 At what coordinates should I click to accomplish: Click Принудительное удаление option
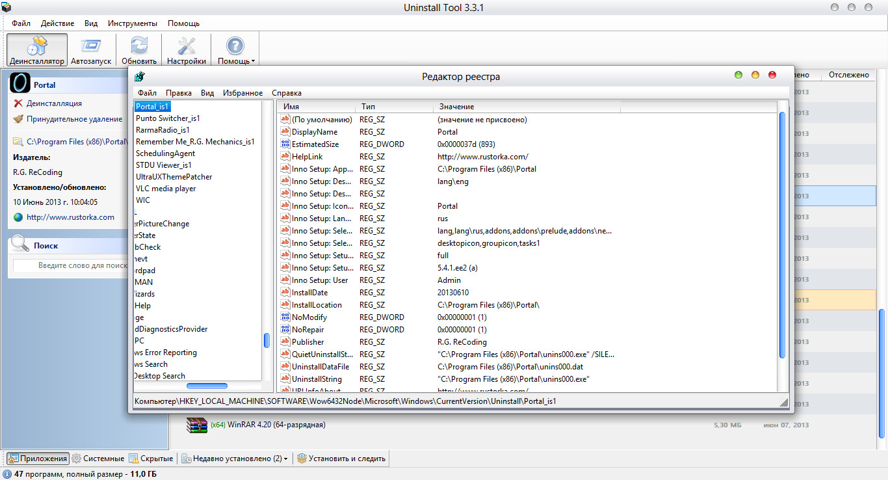(x=74, y=119)
